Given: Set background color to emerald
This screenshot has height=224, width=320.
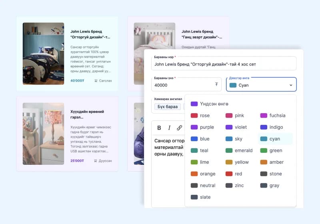Looking at the screenshot, I should point(239,150).
